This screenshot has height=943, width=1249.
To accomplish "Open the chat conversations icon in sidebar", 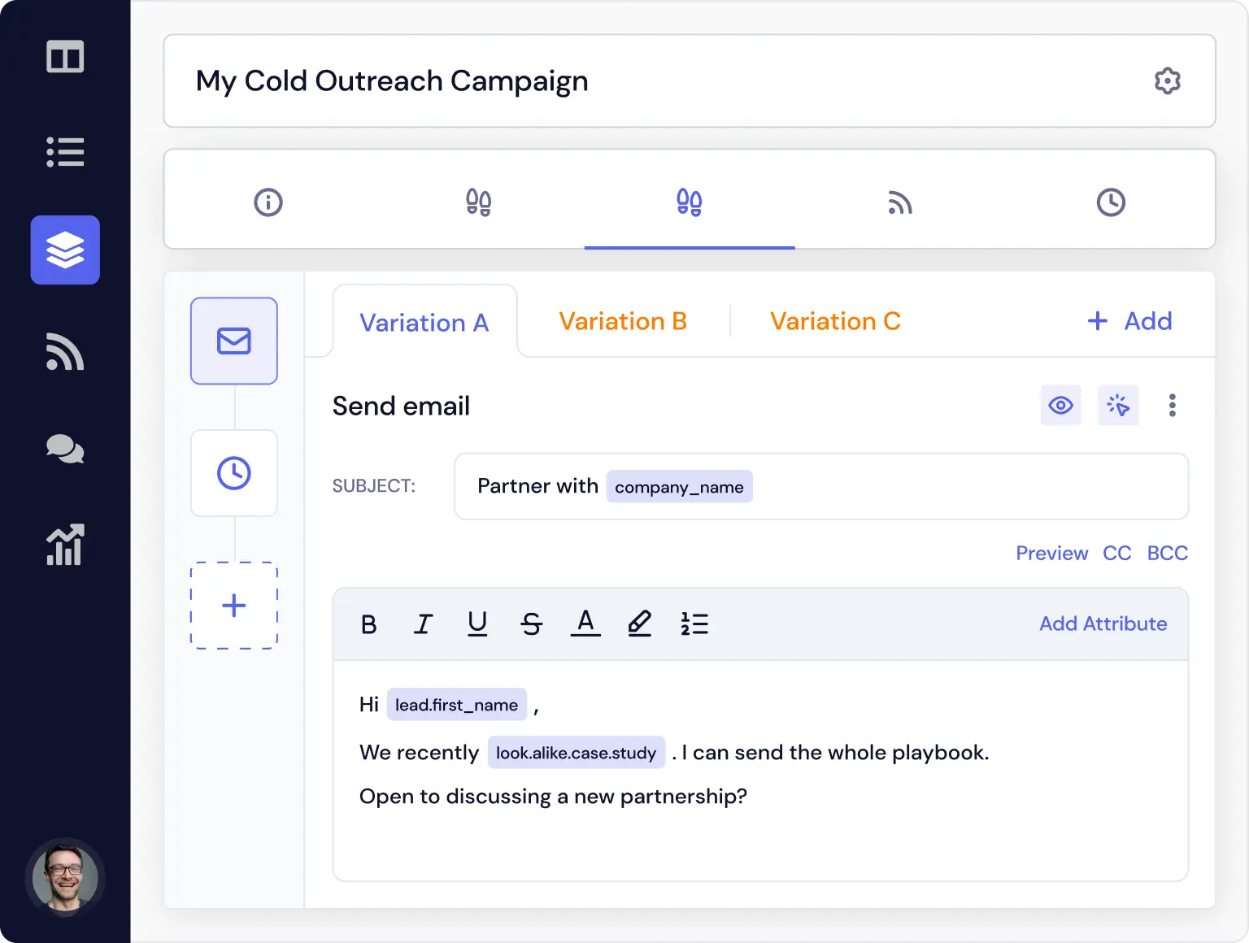I will point(65,449).
